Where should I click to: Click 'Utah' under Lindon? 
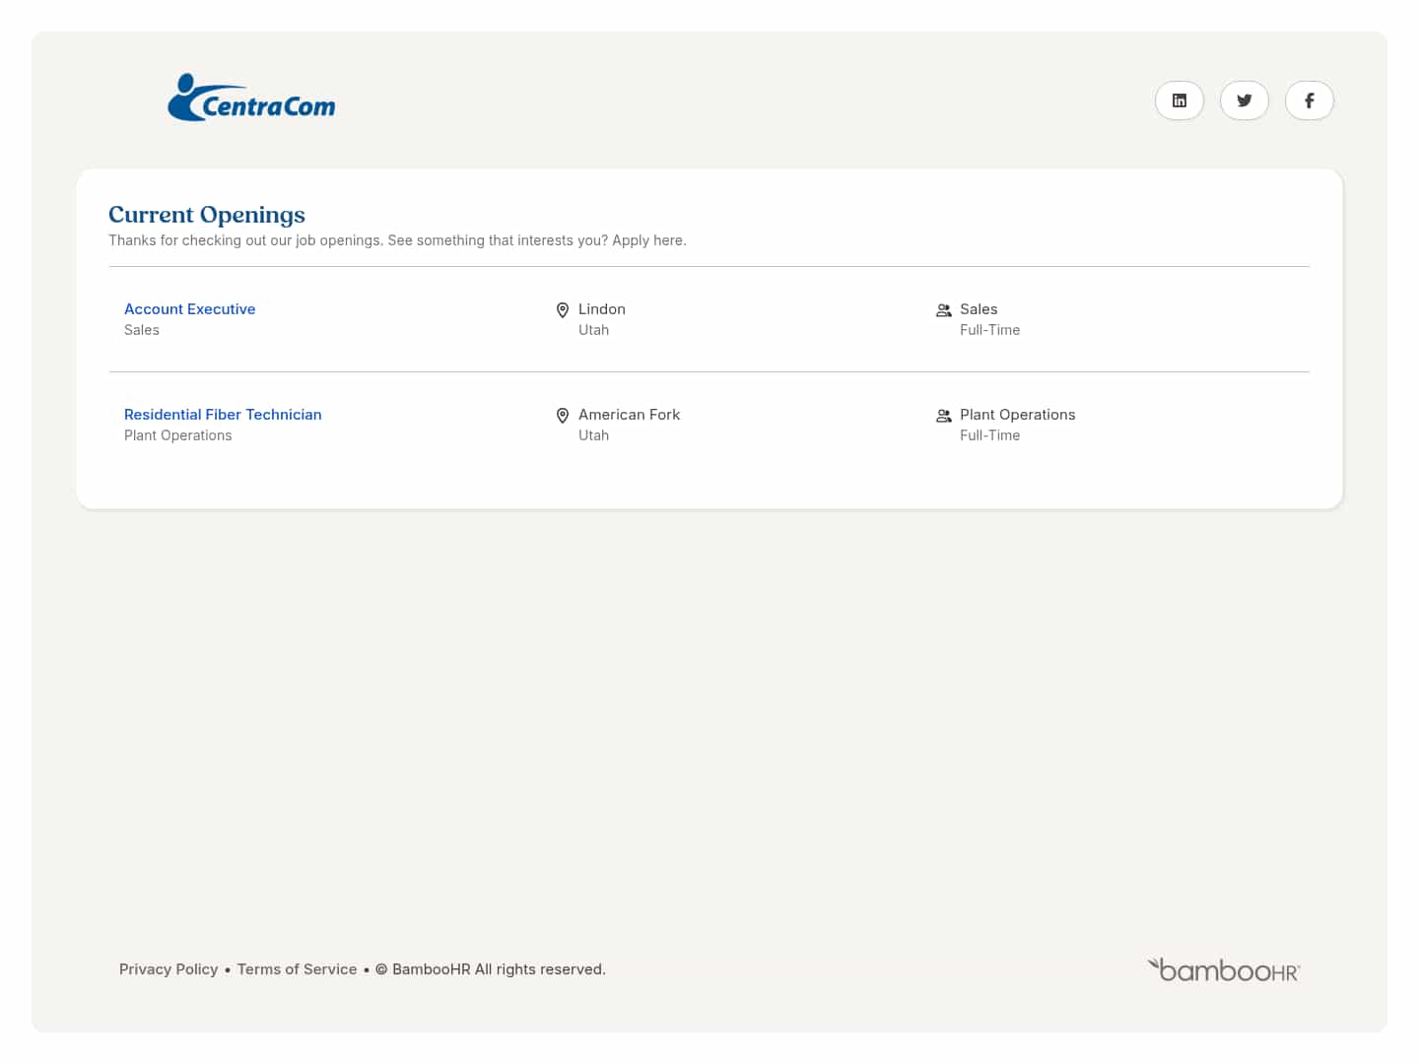click(594, 330)
